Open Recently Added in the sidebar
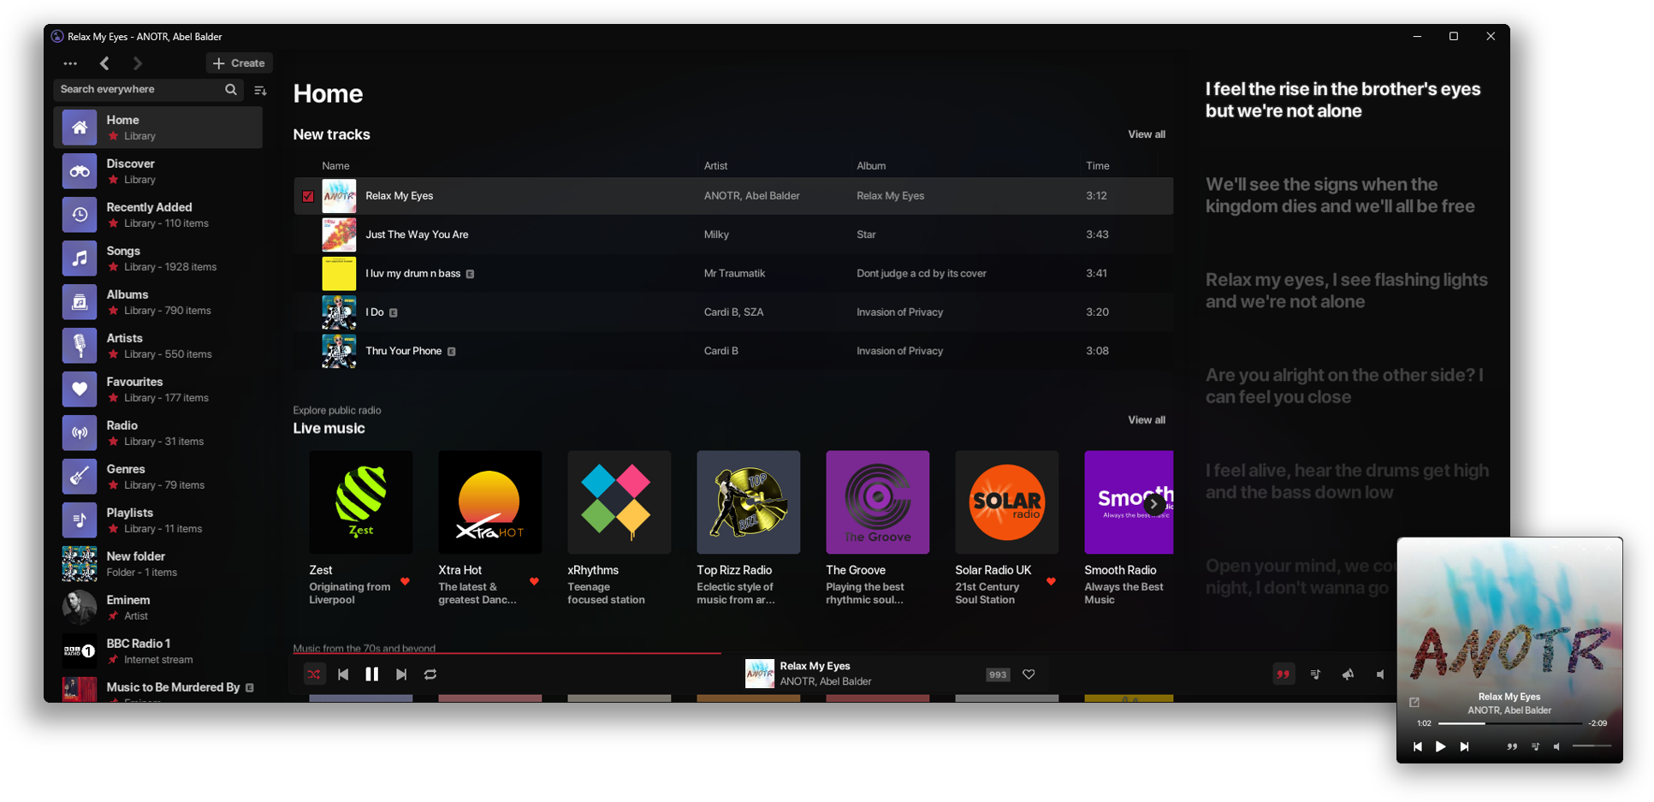 [158, 215]
